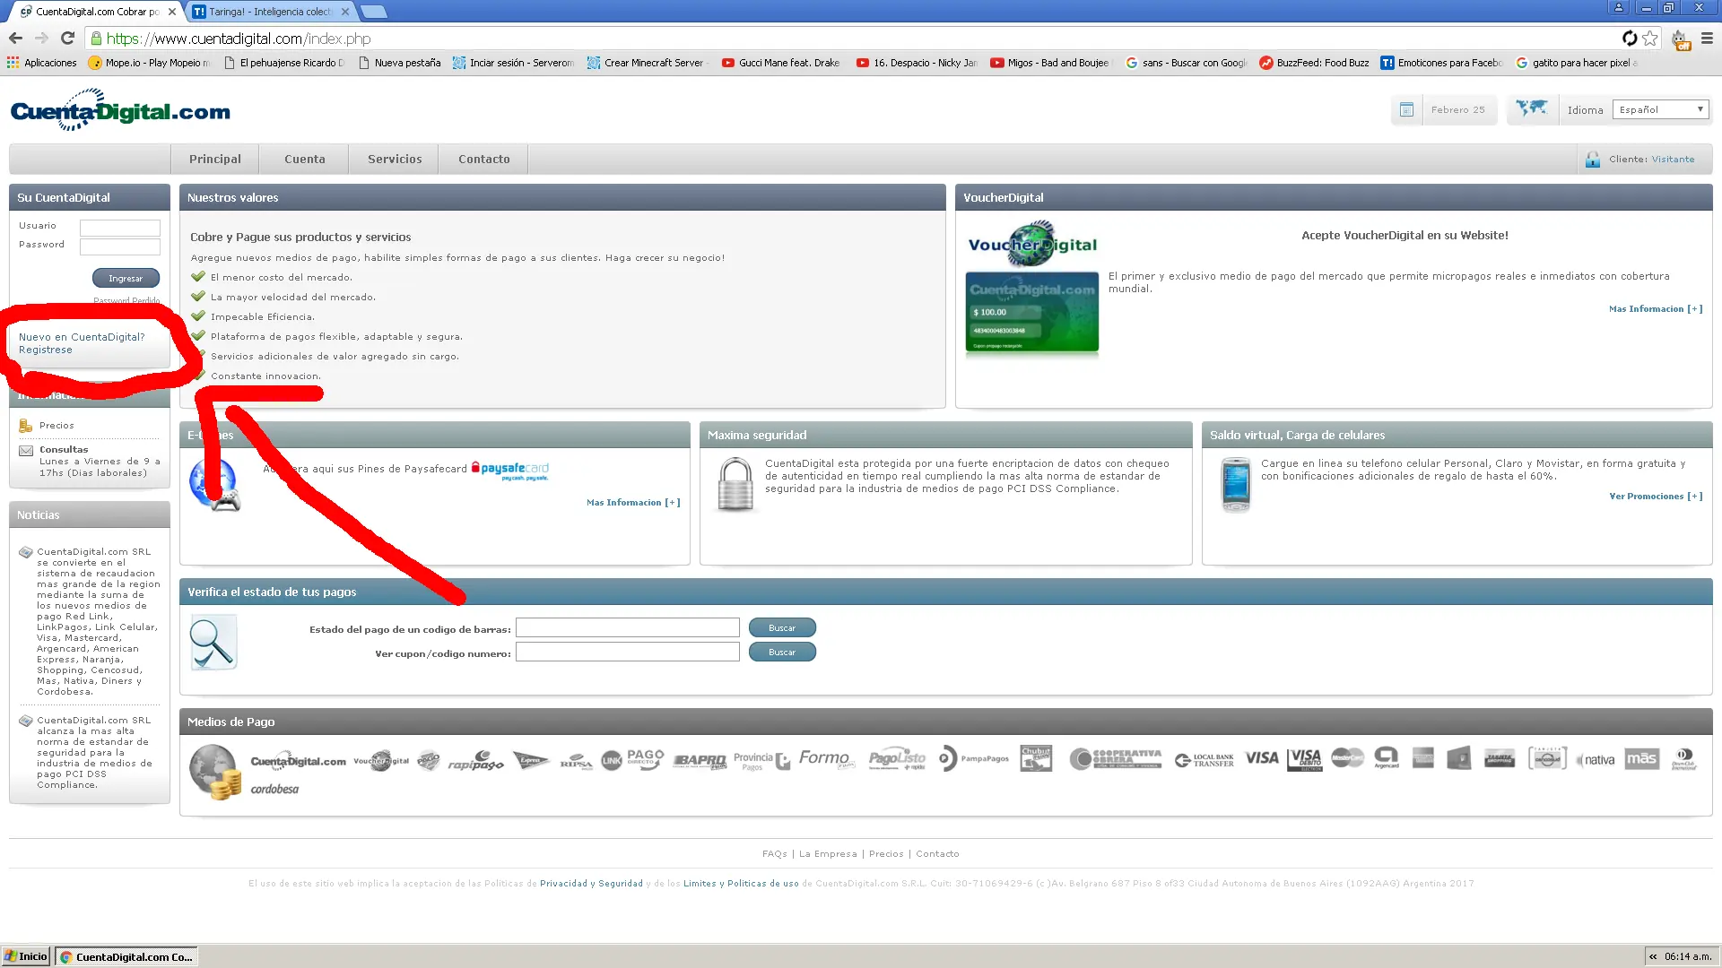
Task: Click the VoucherDigital logo image
Action: (x=1032, y=244)
